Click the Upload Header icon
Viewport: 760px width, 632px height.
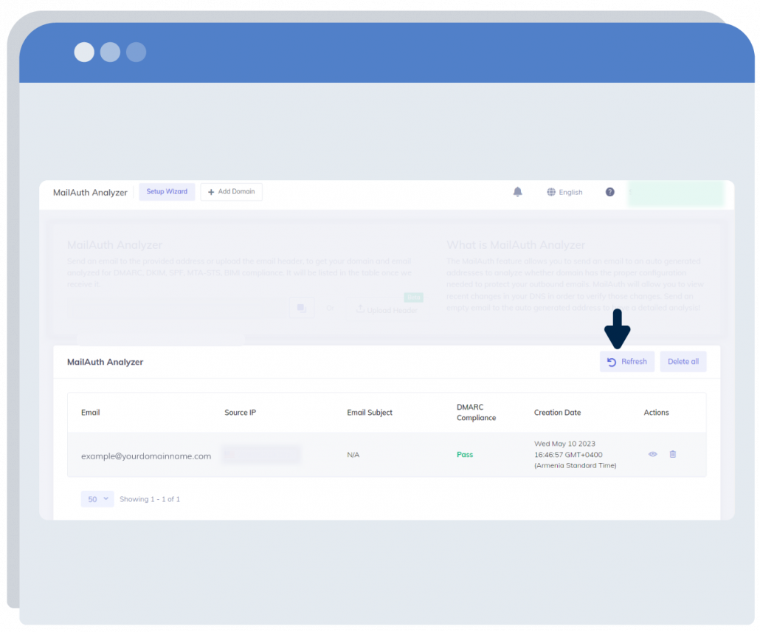(361, 309)
